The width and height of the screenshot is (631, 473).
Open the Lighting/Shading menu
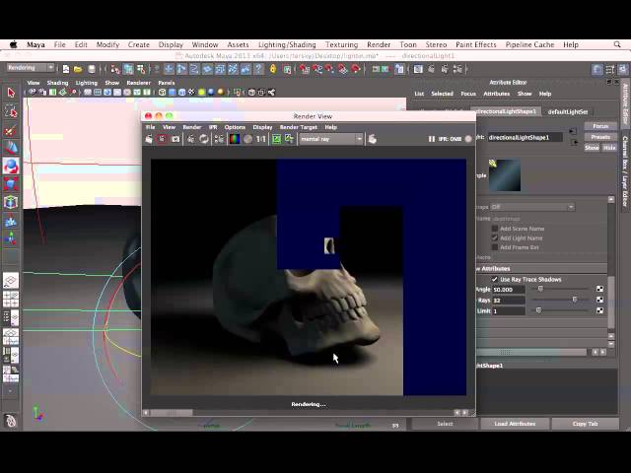coord(287,44)
